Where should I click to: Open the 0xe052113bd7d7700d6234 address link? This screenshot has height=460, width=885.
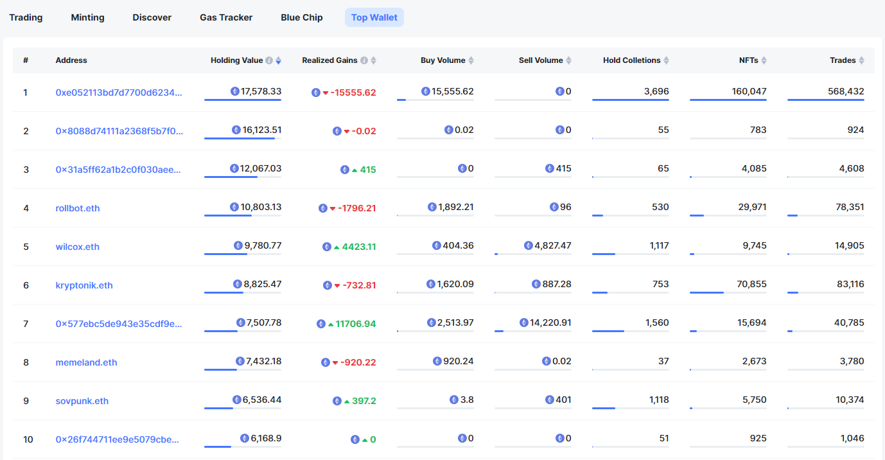pyautogui.click(x=119, y=93)
